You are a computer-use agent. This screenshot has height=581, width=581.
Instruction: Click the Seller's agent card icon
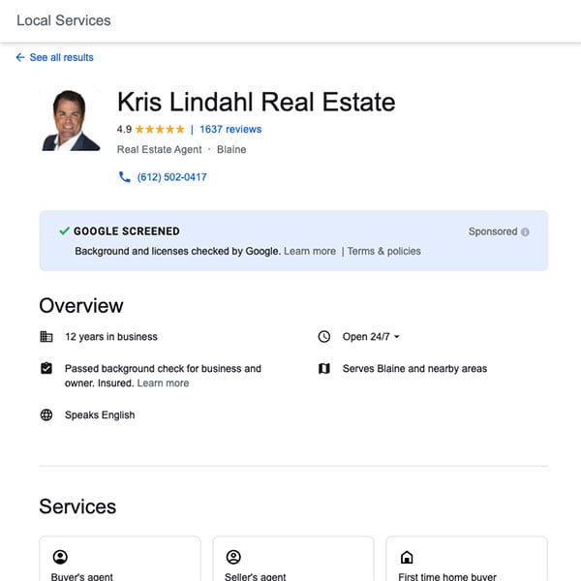pyautogui.click(x=233, y=557)
